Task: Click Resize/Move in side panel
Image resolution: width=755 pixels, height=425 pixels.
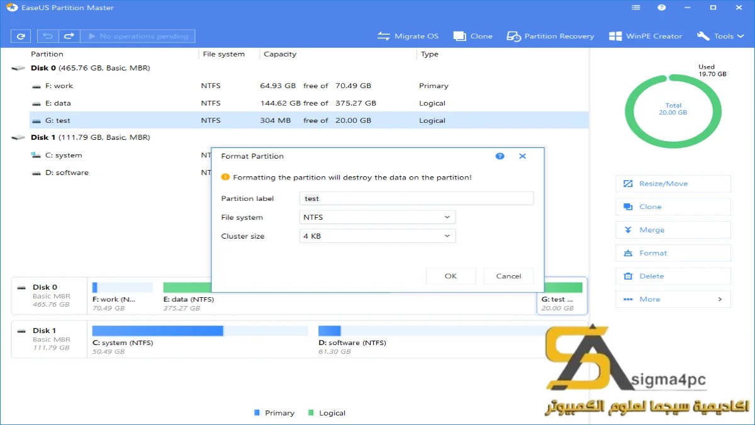Action: point(673,184)
